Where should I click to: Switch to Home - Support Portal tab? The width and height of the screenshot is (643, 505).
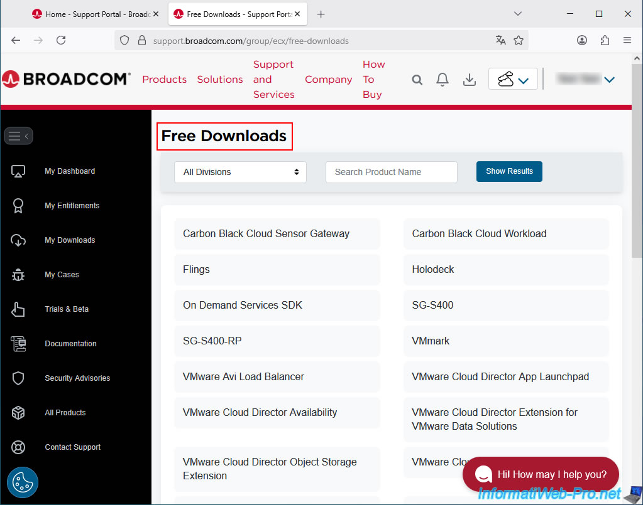pos(94,14)
